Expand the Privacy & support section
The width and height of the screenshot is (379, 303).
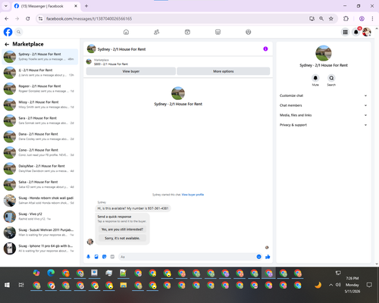323,125
